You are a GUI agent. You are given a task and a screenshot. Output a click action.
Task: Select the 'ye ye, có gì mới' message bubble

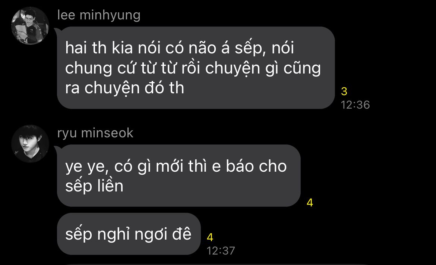pyautogui.click(x=179, y=176)
